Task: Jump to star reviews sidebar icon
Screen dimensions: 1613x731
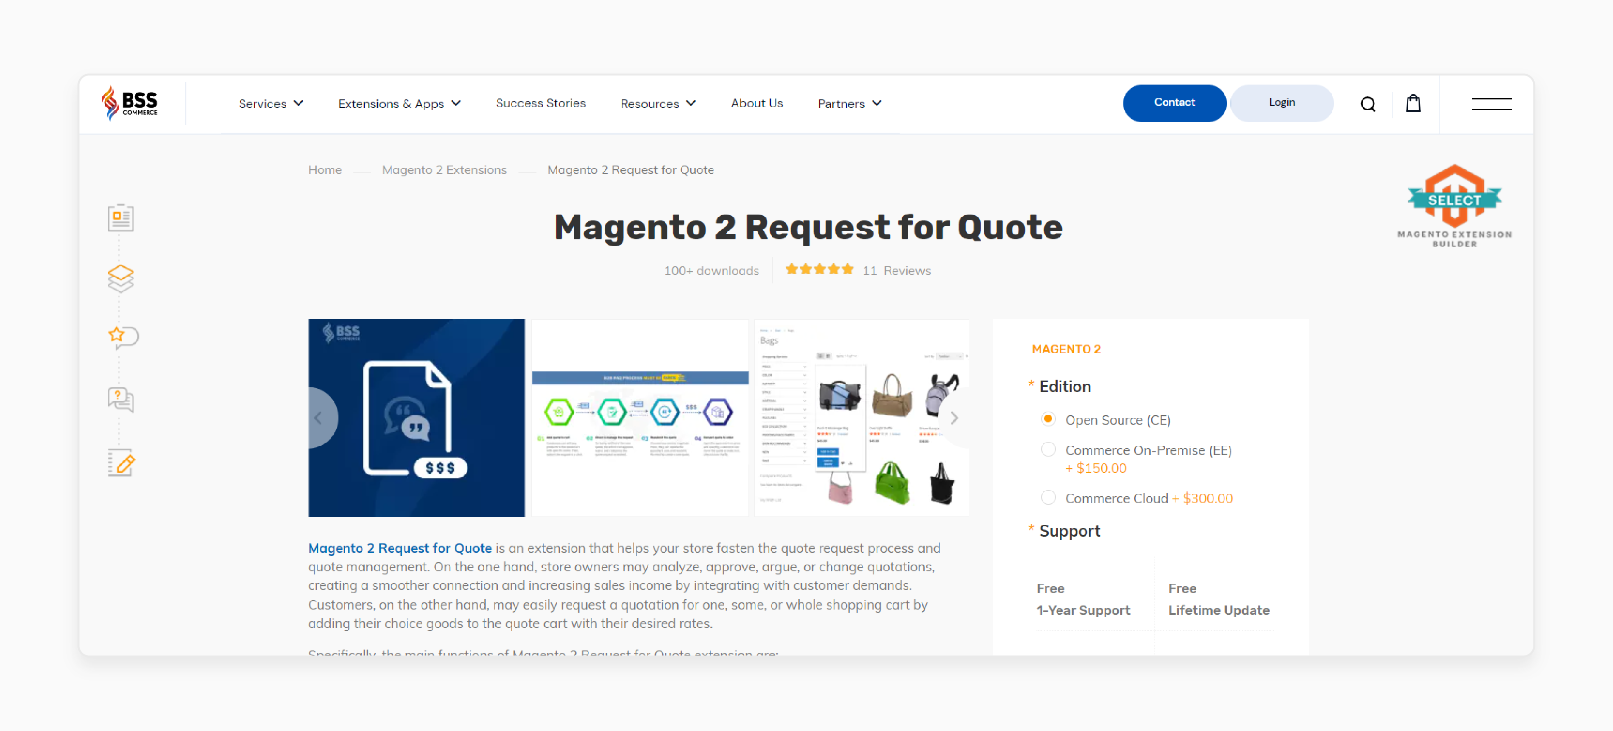Action: 123,337
